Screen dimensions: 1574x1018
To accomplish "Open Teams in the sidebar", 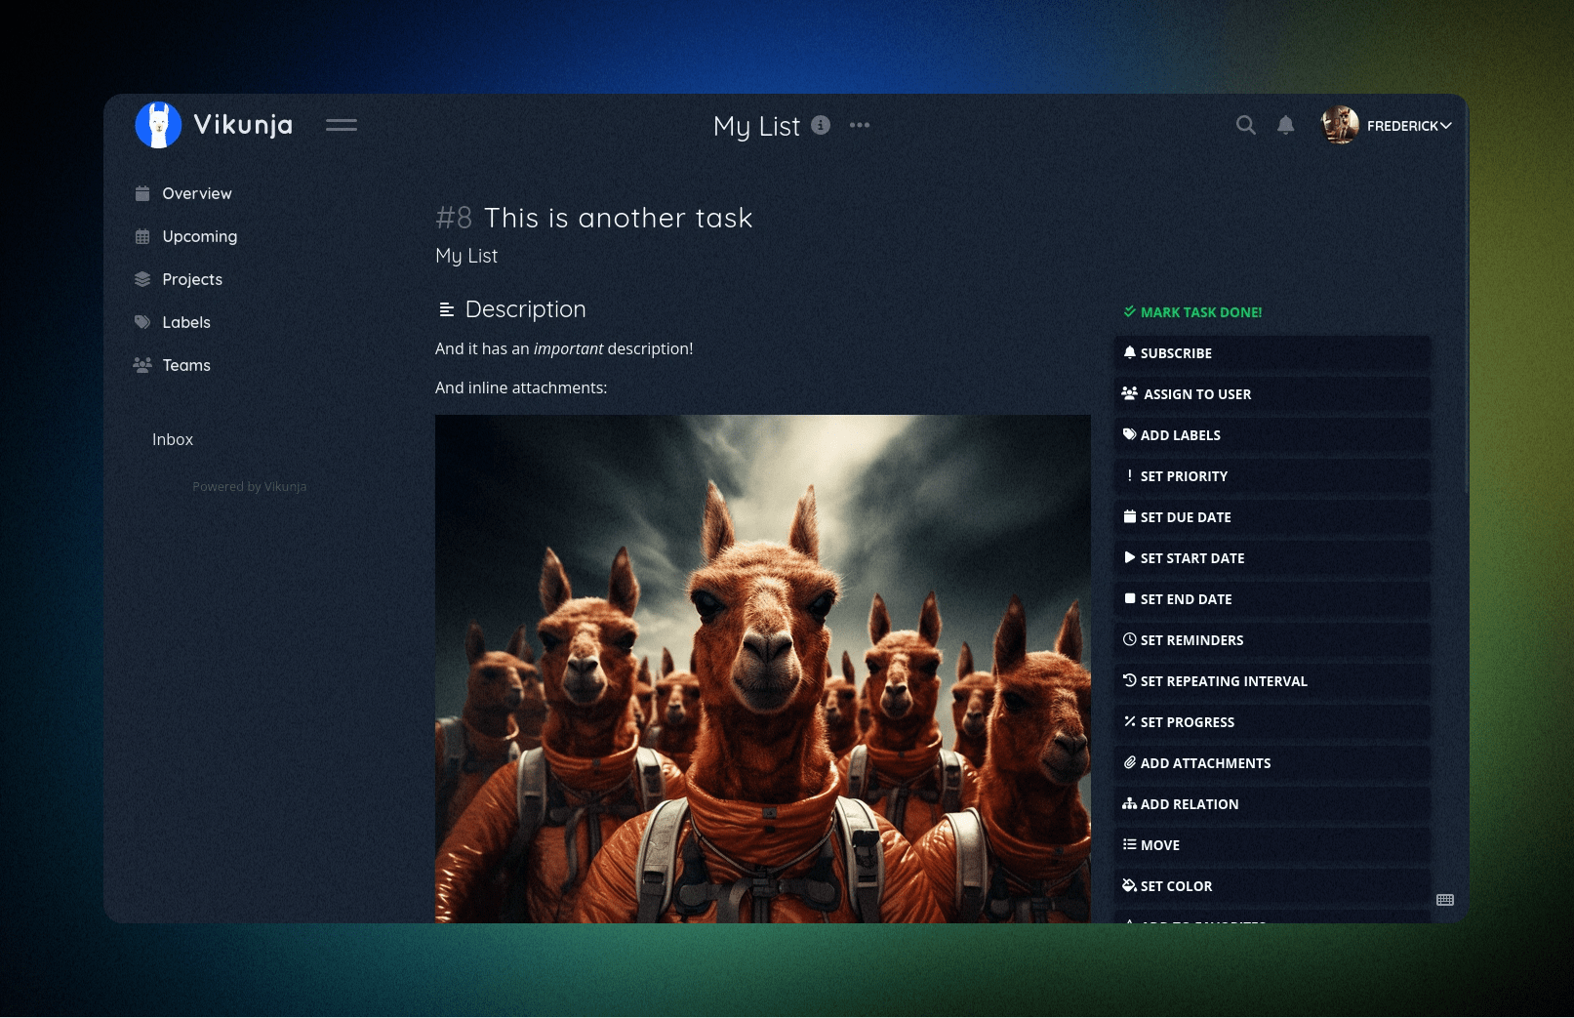I will [186, 365].
